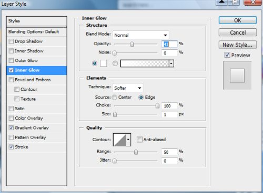
Task: Expand the Contour picker dropdown arrow
Action: pyautogui.click(x=128, y=140)
